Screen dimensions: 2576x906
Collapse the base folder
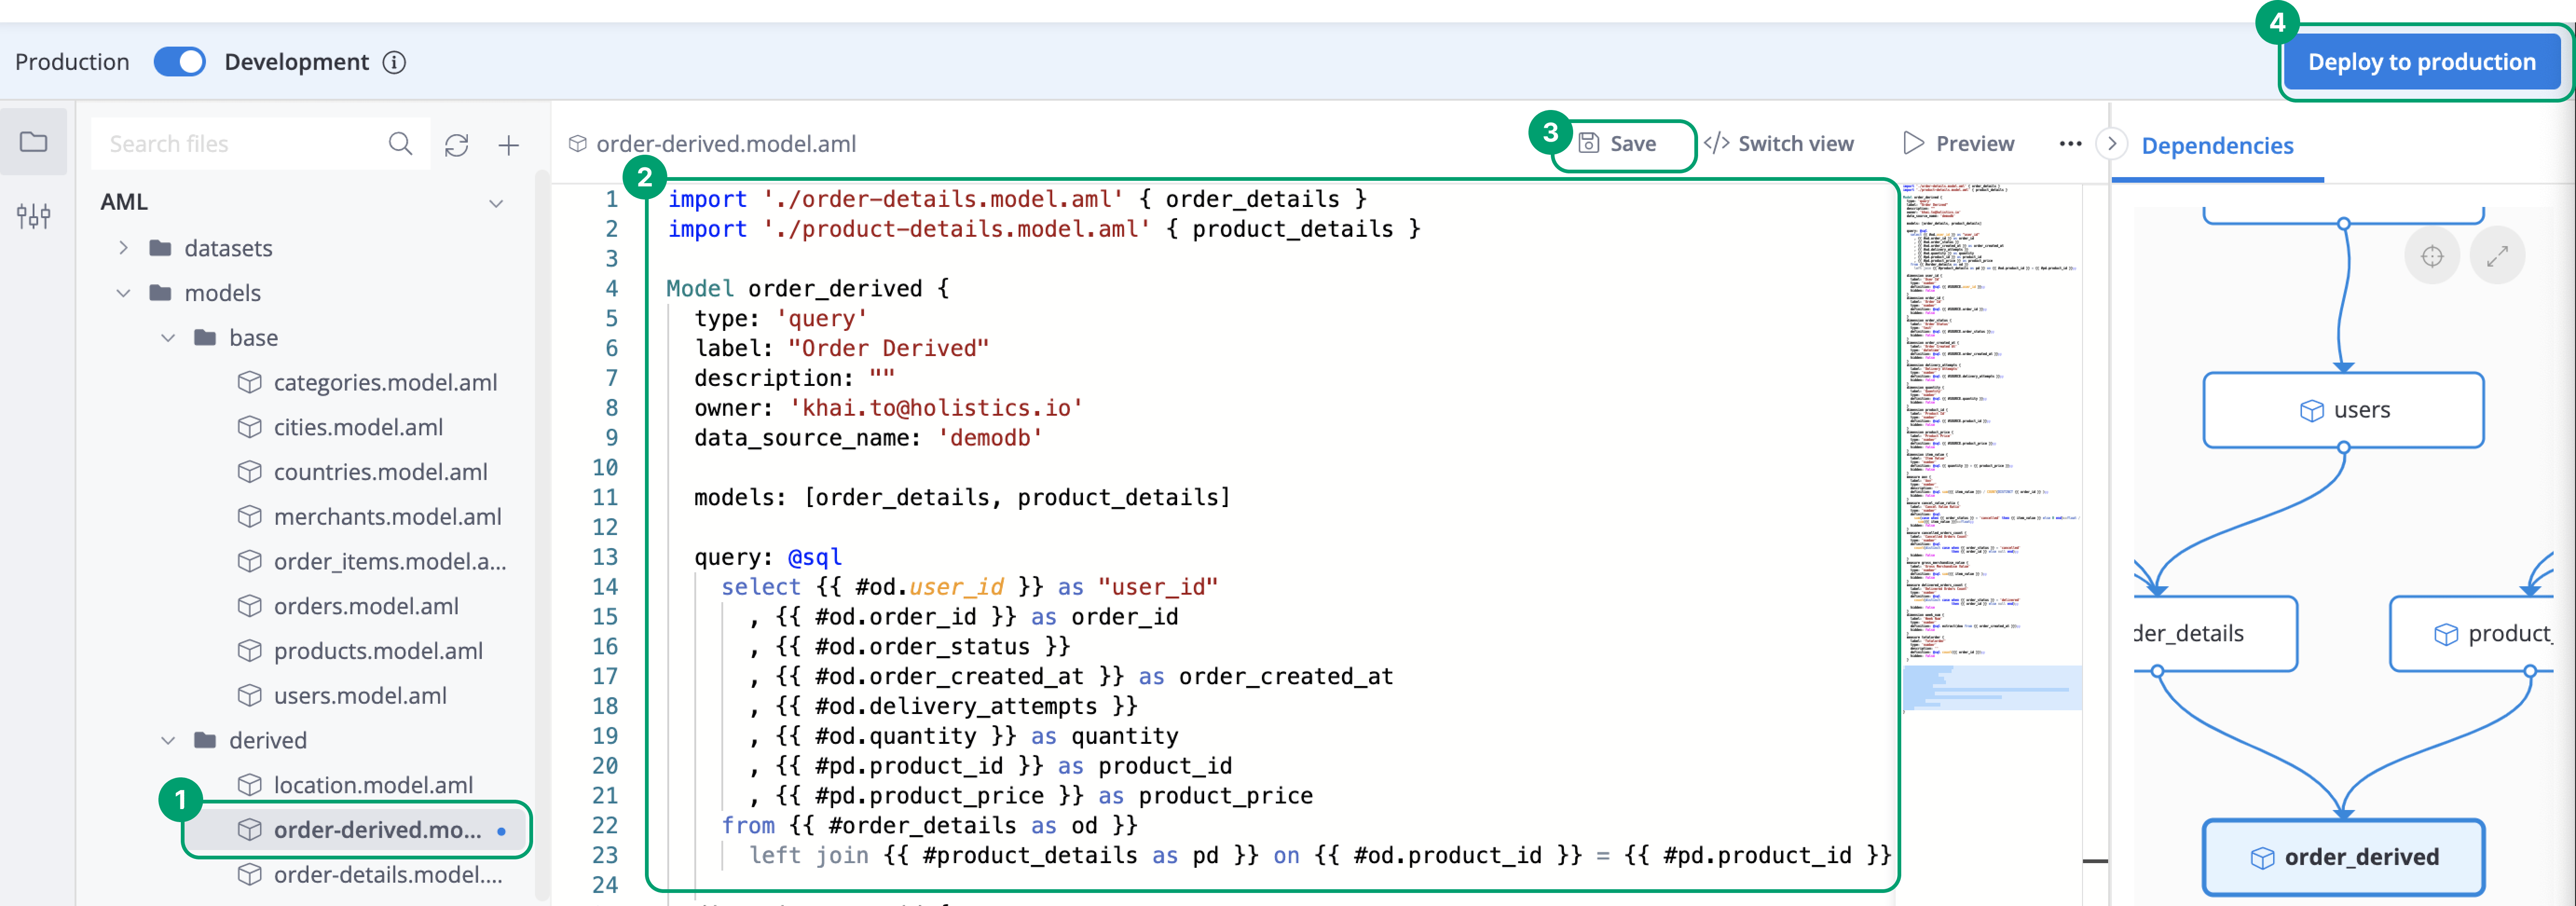pos(168,338)
